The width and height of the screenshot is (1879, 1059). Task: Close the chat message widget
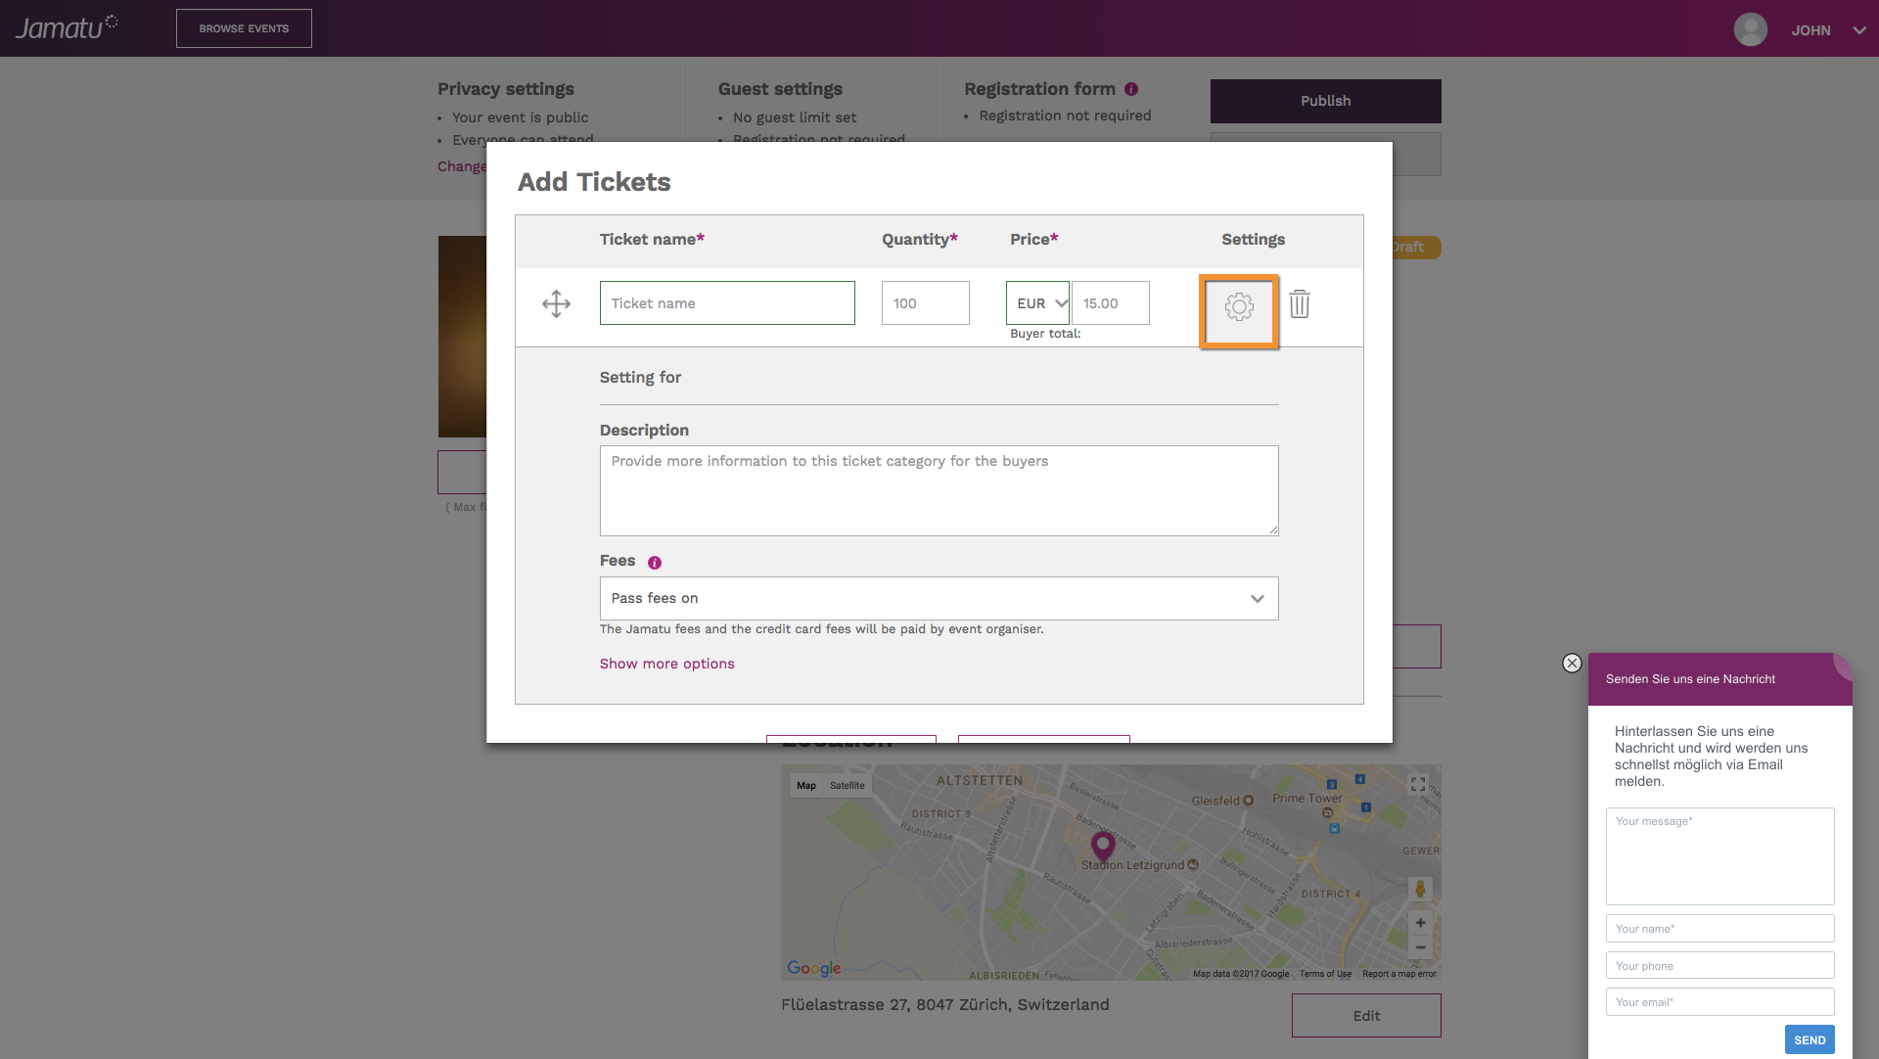(x=1572, y=664)
